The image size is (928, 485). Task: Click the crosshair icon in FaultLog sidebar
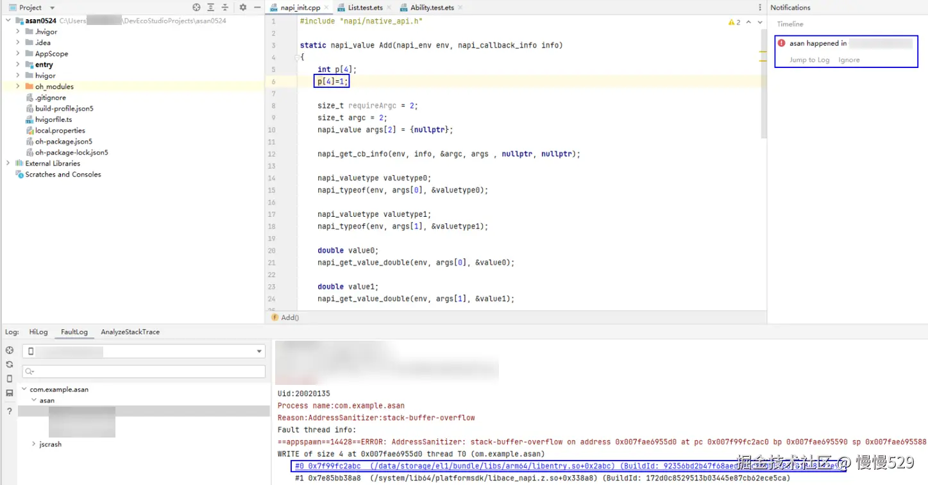9,350
